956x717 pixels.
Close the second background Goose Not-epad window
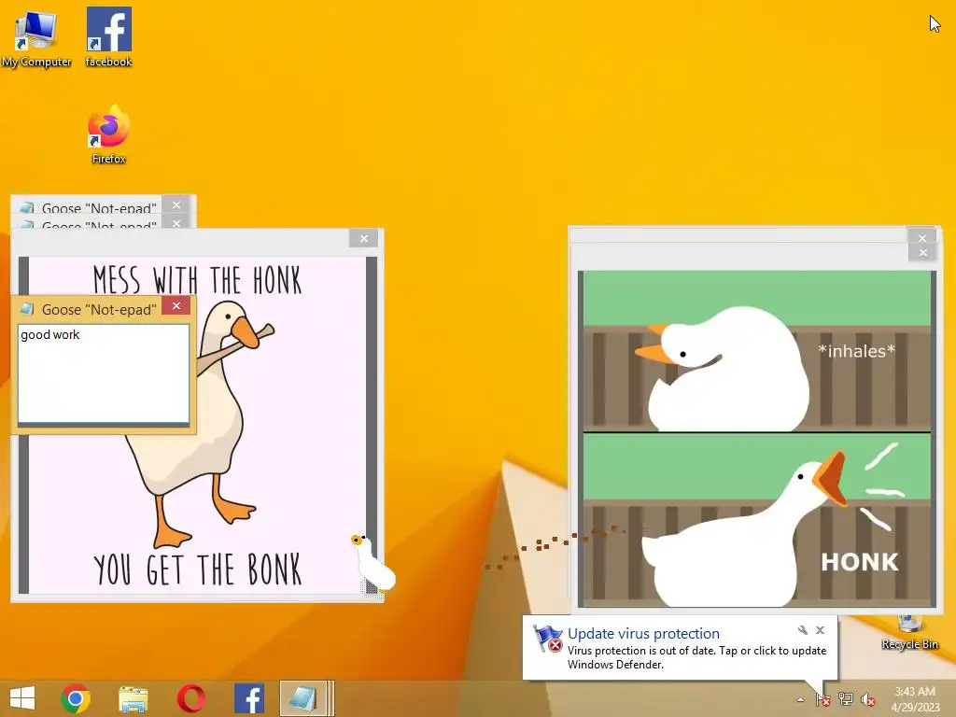(x=176, y=223)
